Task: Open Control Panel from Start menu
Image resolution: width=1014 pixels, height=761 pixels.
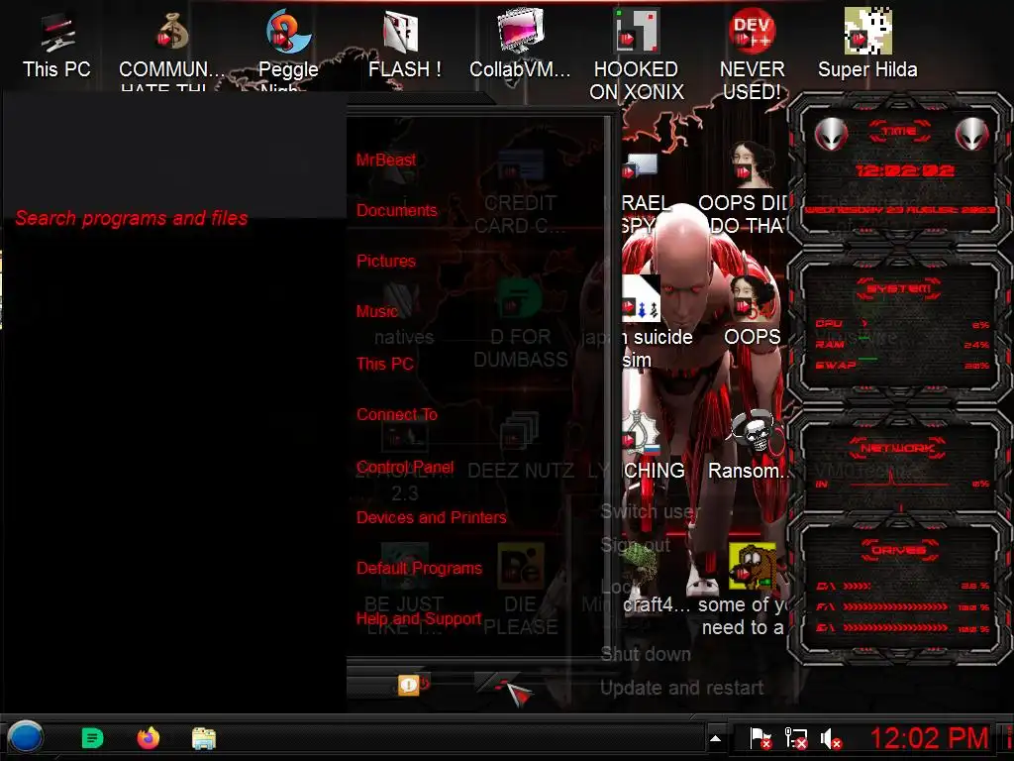Action: 405,467
